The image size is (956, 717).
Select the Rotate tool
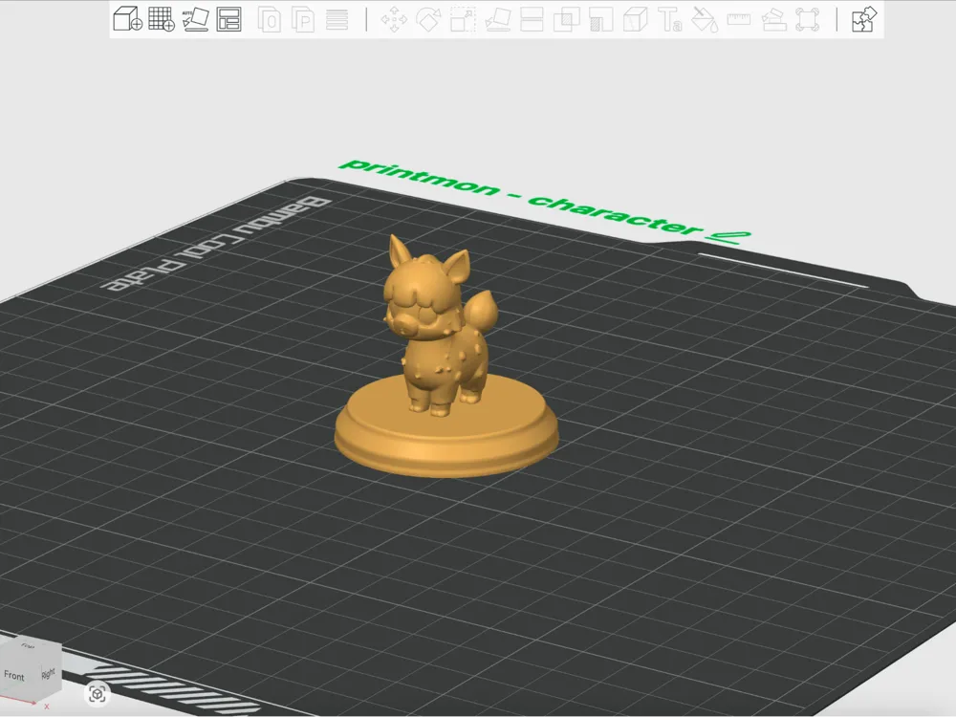(x=428, y=19)
